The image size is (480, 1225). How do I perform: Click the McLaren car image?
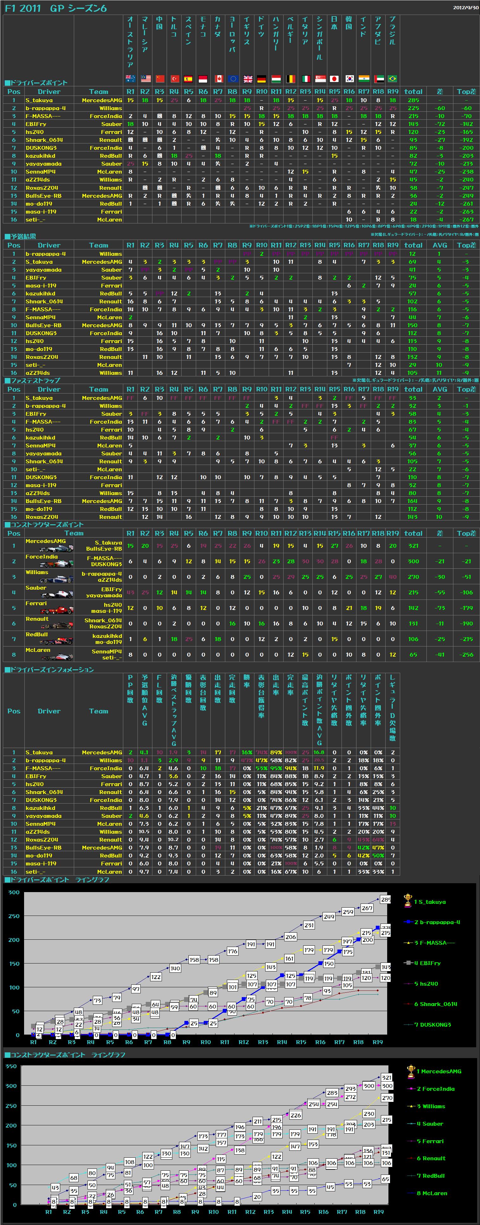pos(57,657)
